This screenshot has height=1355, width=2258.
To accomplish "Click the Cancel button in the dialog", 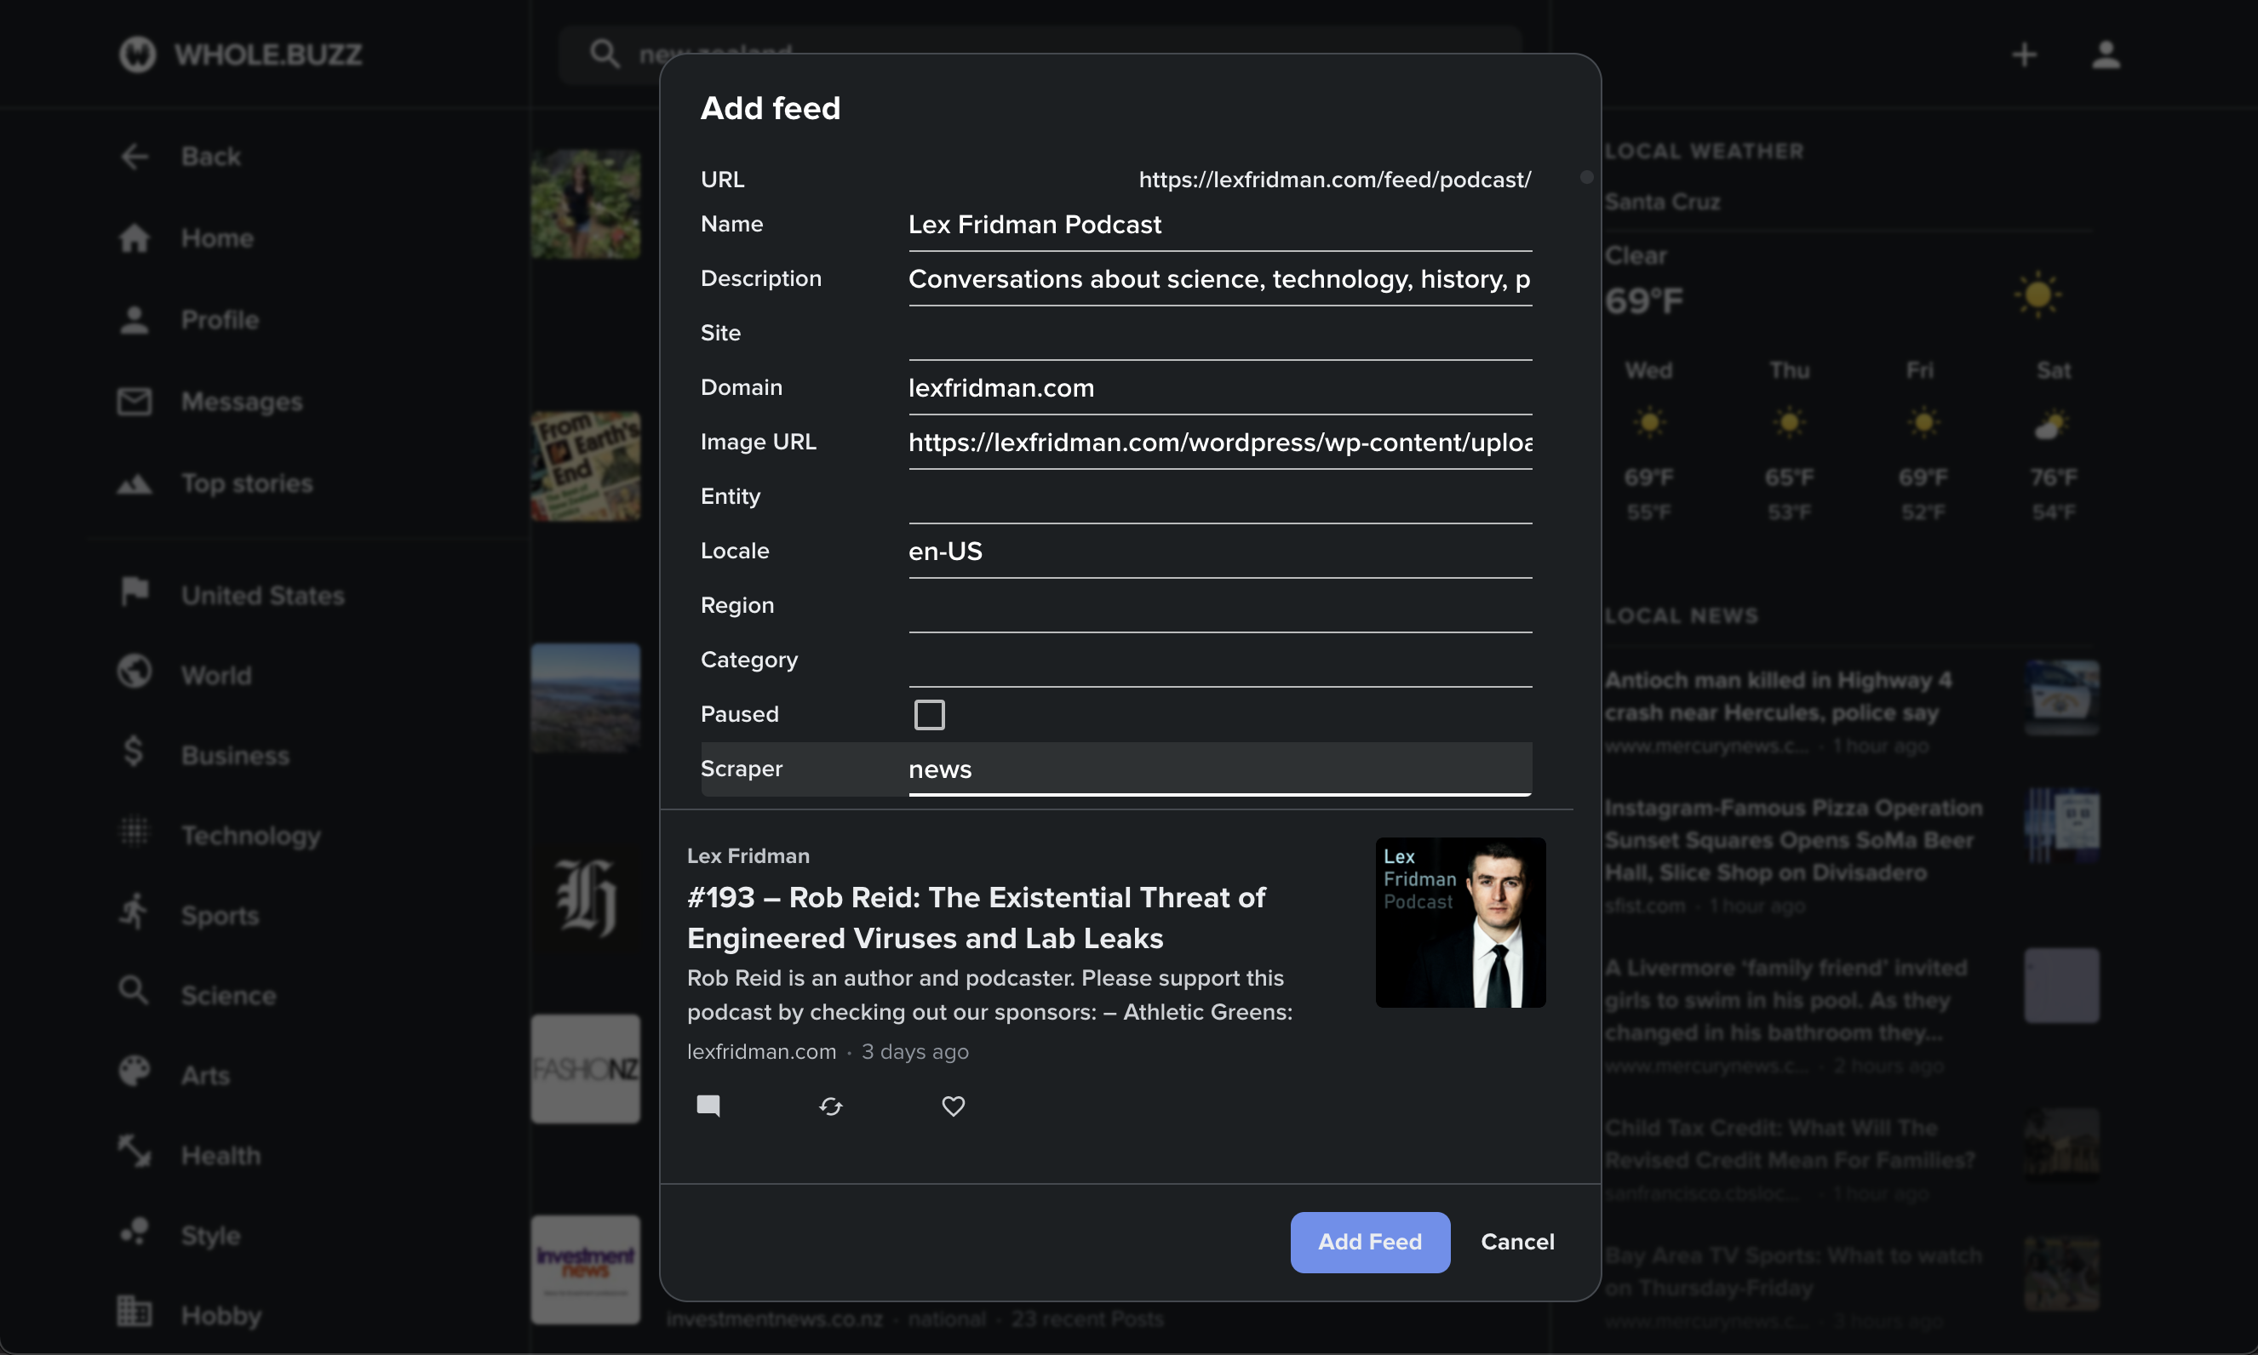I will (x=1516, y=1242).
